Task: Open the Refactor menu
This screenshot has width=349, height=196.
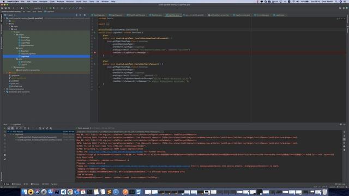Action: point(70,1)
